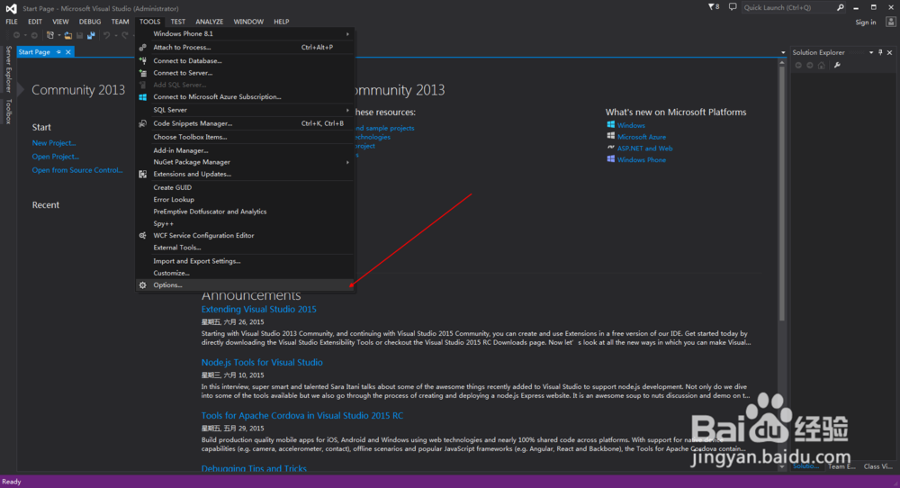
Task: Toggle Solution Explorer auto-hide pin
Action: click(880, 52)
